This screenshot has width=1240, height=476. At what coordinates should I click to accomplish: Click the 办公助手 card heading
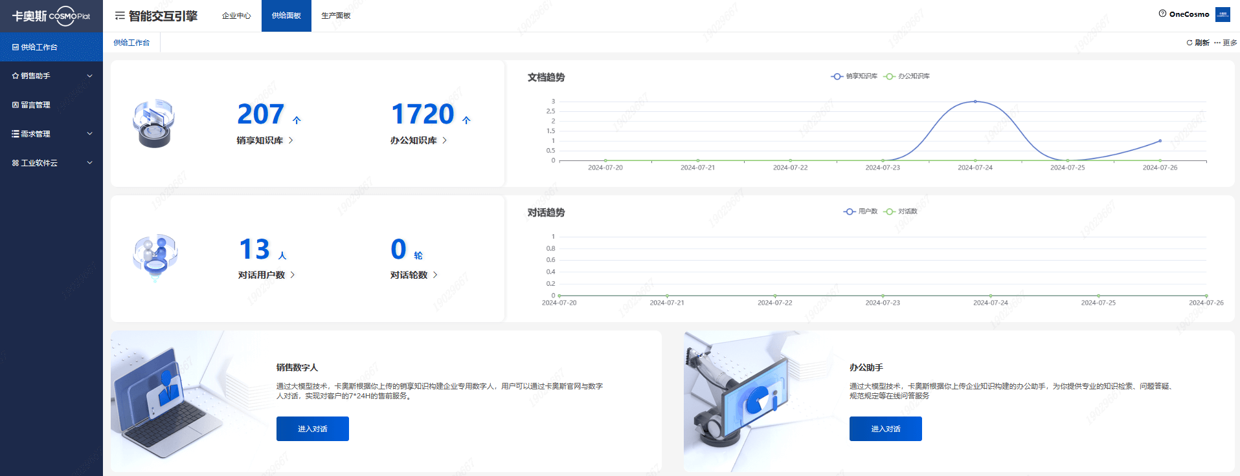(x=866, y=367)
